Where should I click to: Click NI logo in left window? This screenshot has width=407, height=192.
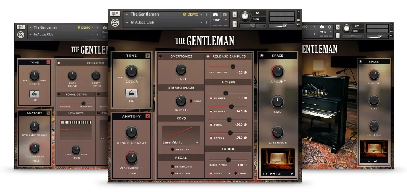point(21,35)
